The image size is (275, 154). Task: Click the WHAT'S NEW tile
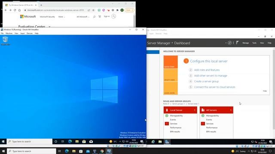171,75
